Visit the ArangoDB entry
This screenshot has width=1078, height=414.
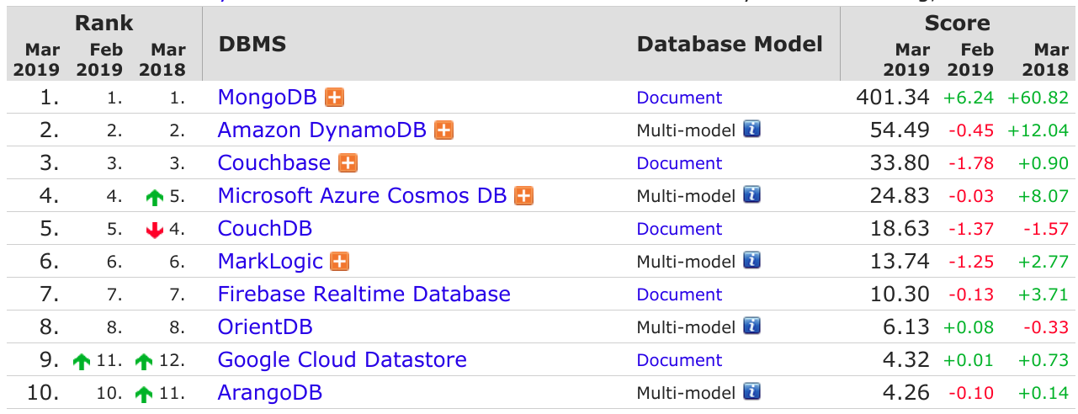[x=270, y=393]
